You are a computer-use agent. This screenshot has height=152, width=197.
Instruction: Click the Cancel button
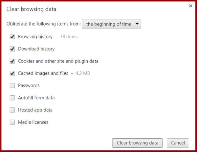[178, 143]
